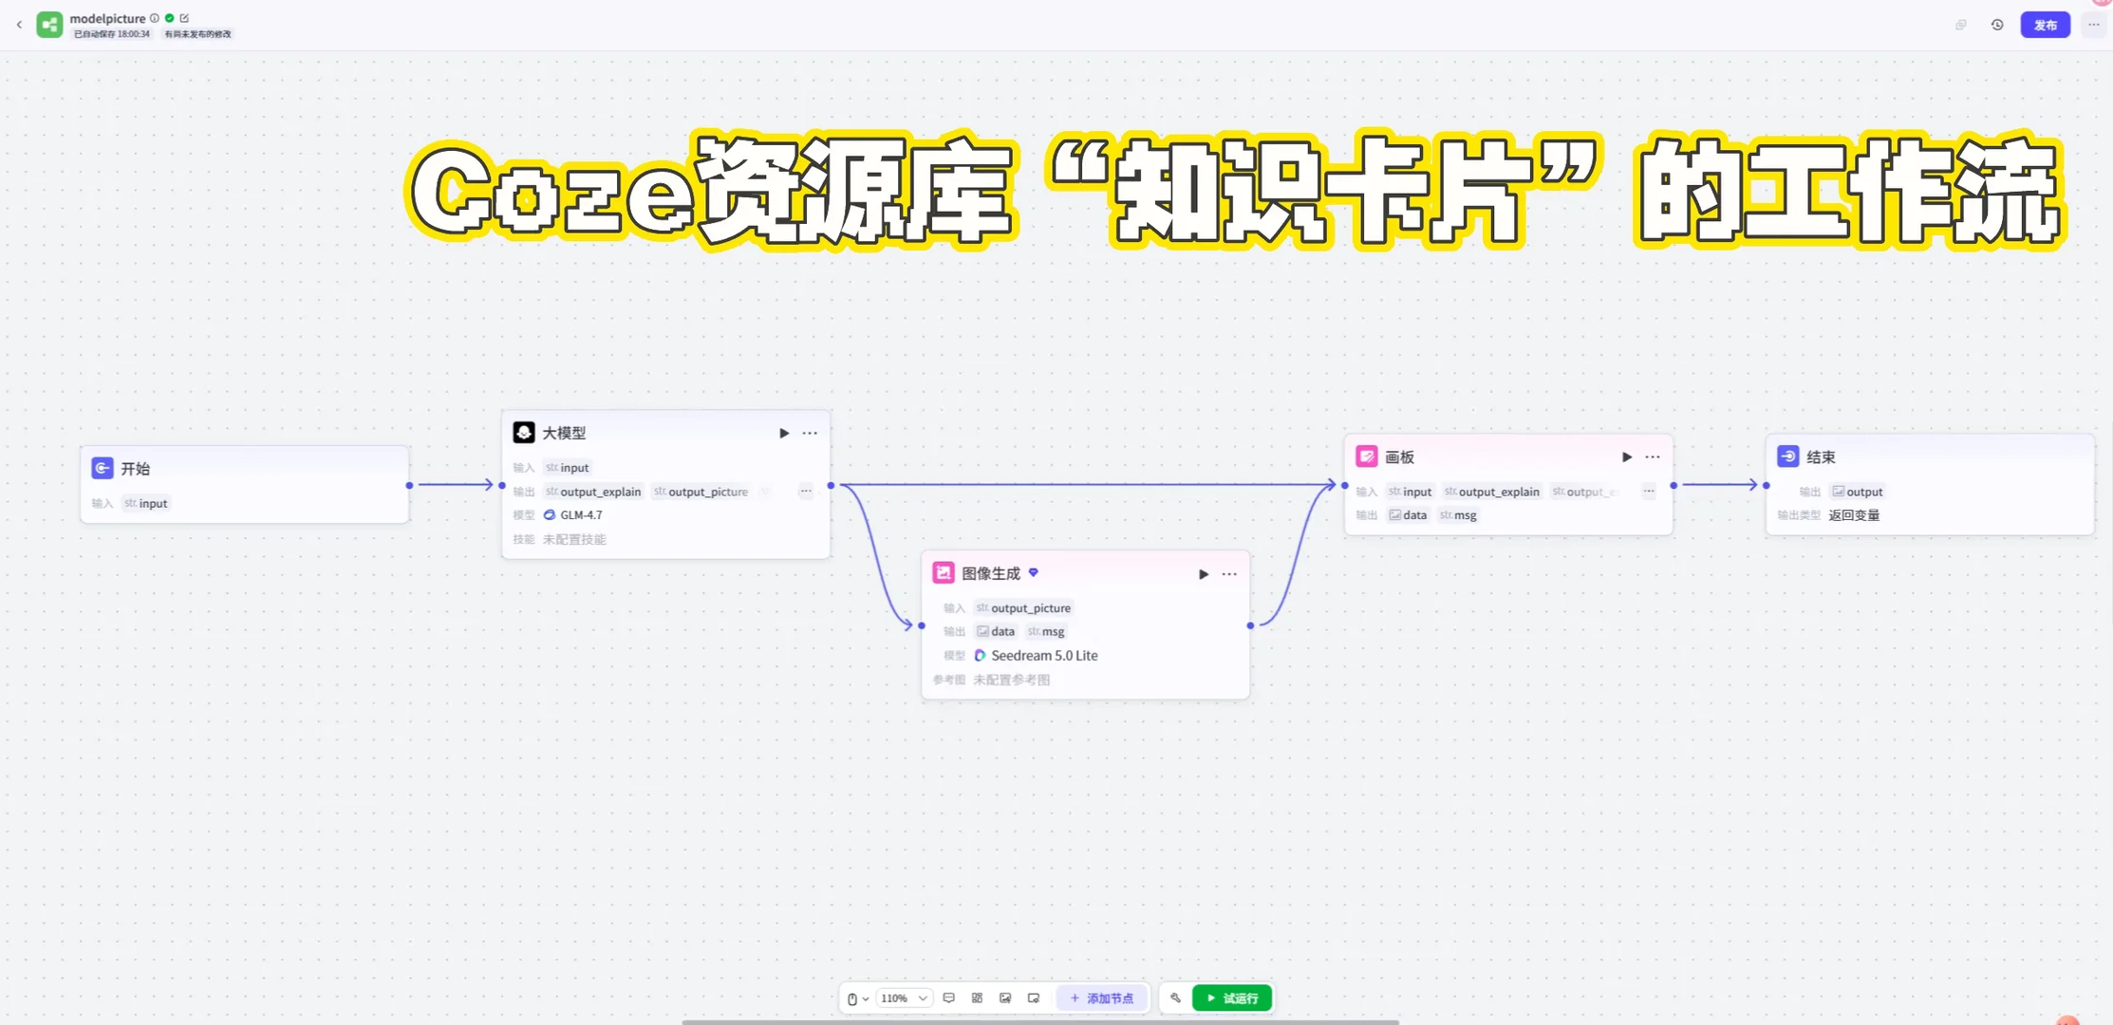The image size is (2113, 1025).
Task: Click the 画板 node icon
Action: (1367, 457)
